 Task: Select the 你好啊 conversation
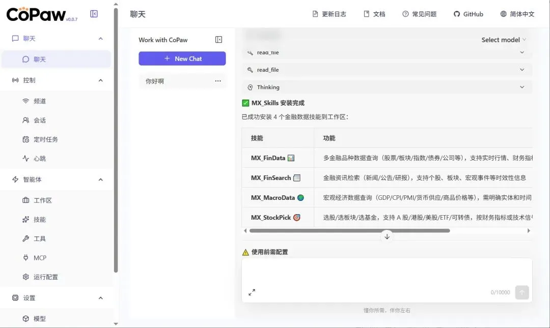click(x=182, y=81)
